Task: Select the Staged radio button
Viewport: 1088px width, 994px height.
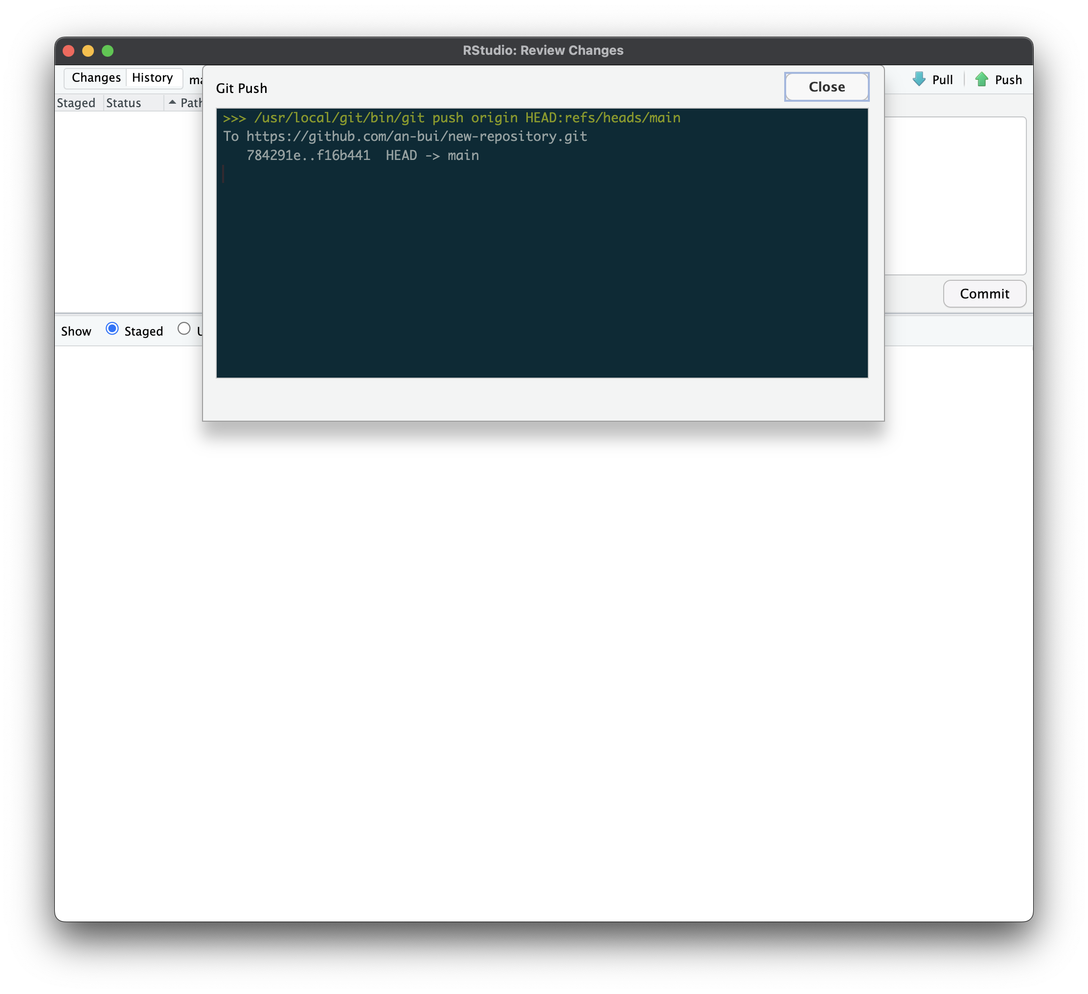Action: [x=112, y=329]
